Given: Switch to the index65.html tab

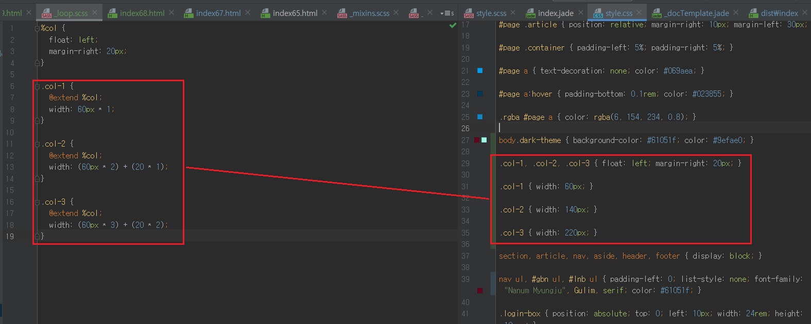Looking at the screenshot, I should point(295,13).
